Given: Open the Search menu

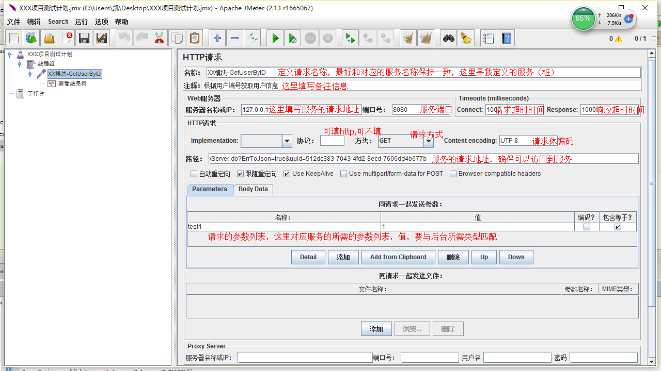Looking at the screenshot, I should click(58, 22).
